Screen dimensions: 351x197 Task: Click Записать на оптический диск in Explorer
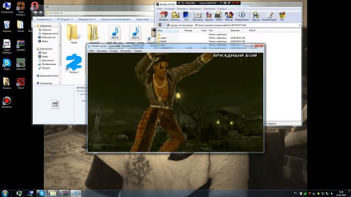pos(116,20)
